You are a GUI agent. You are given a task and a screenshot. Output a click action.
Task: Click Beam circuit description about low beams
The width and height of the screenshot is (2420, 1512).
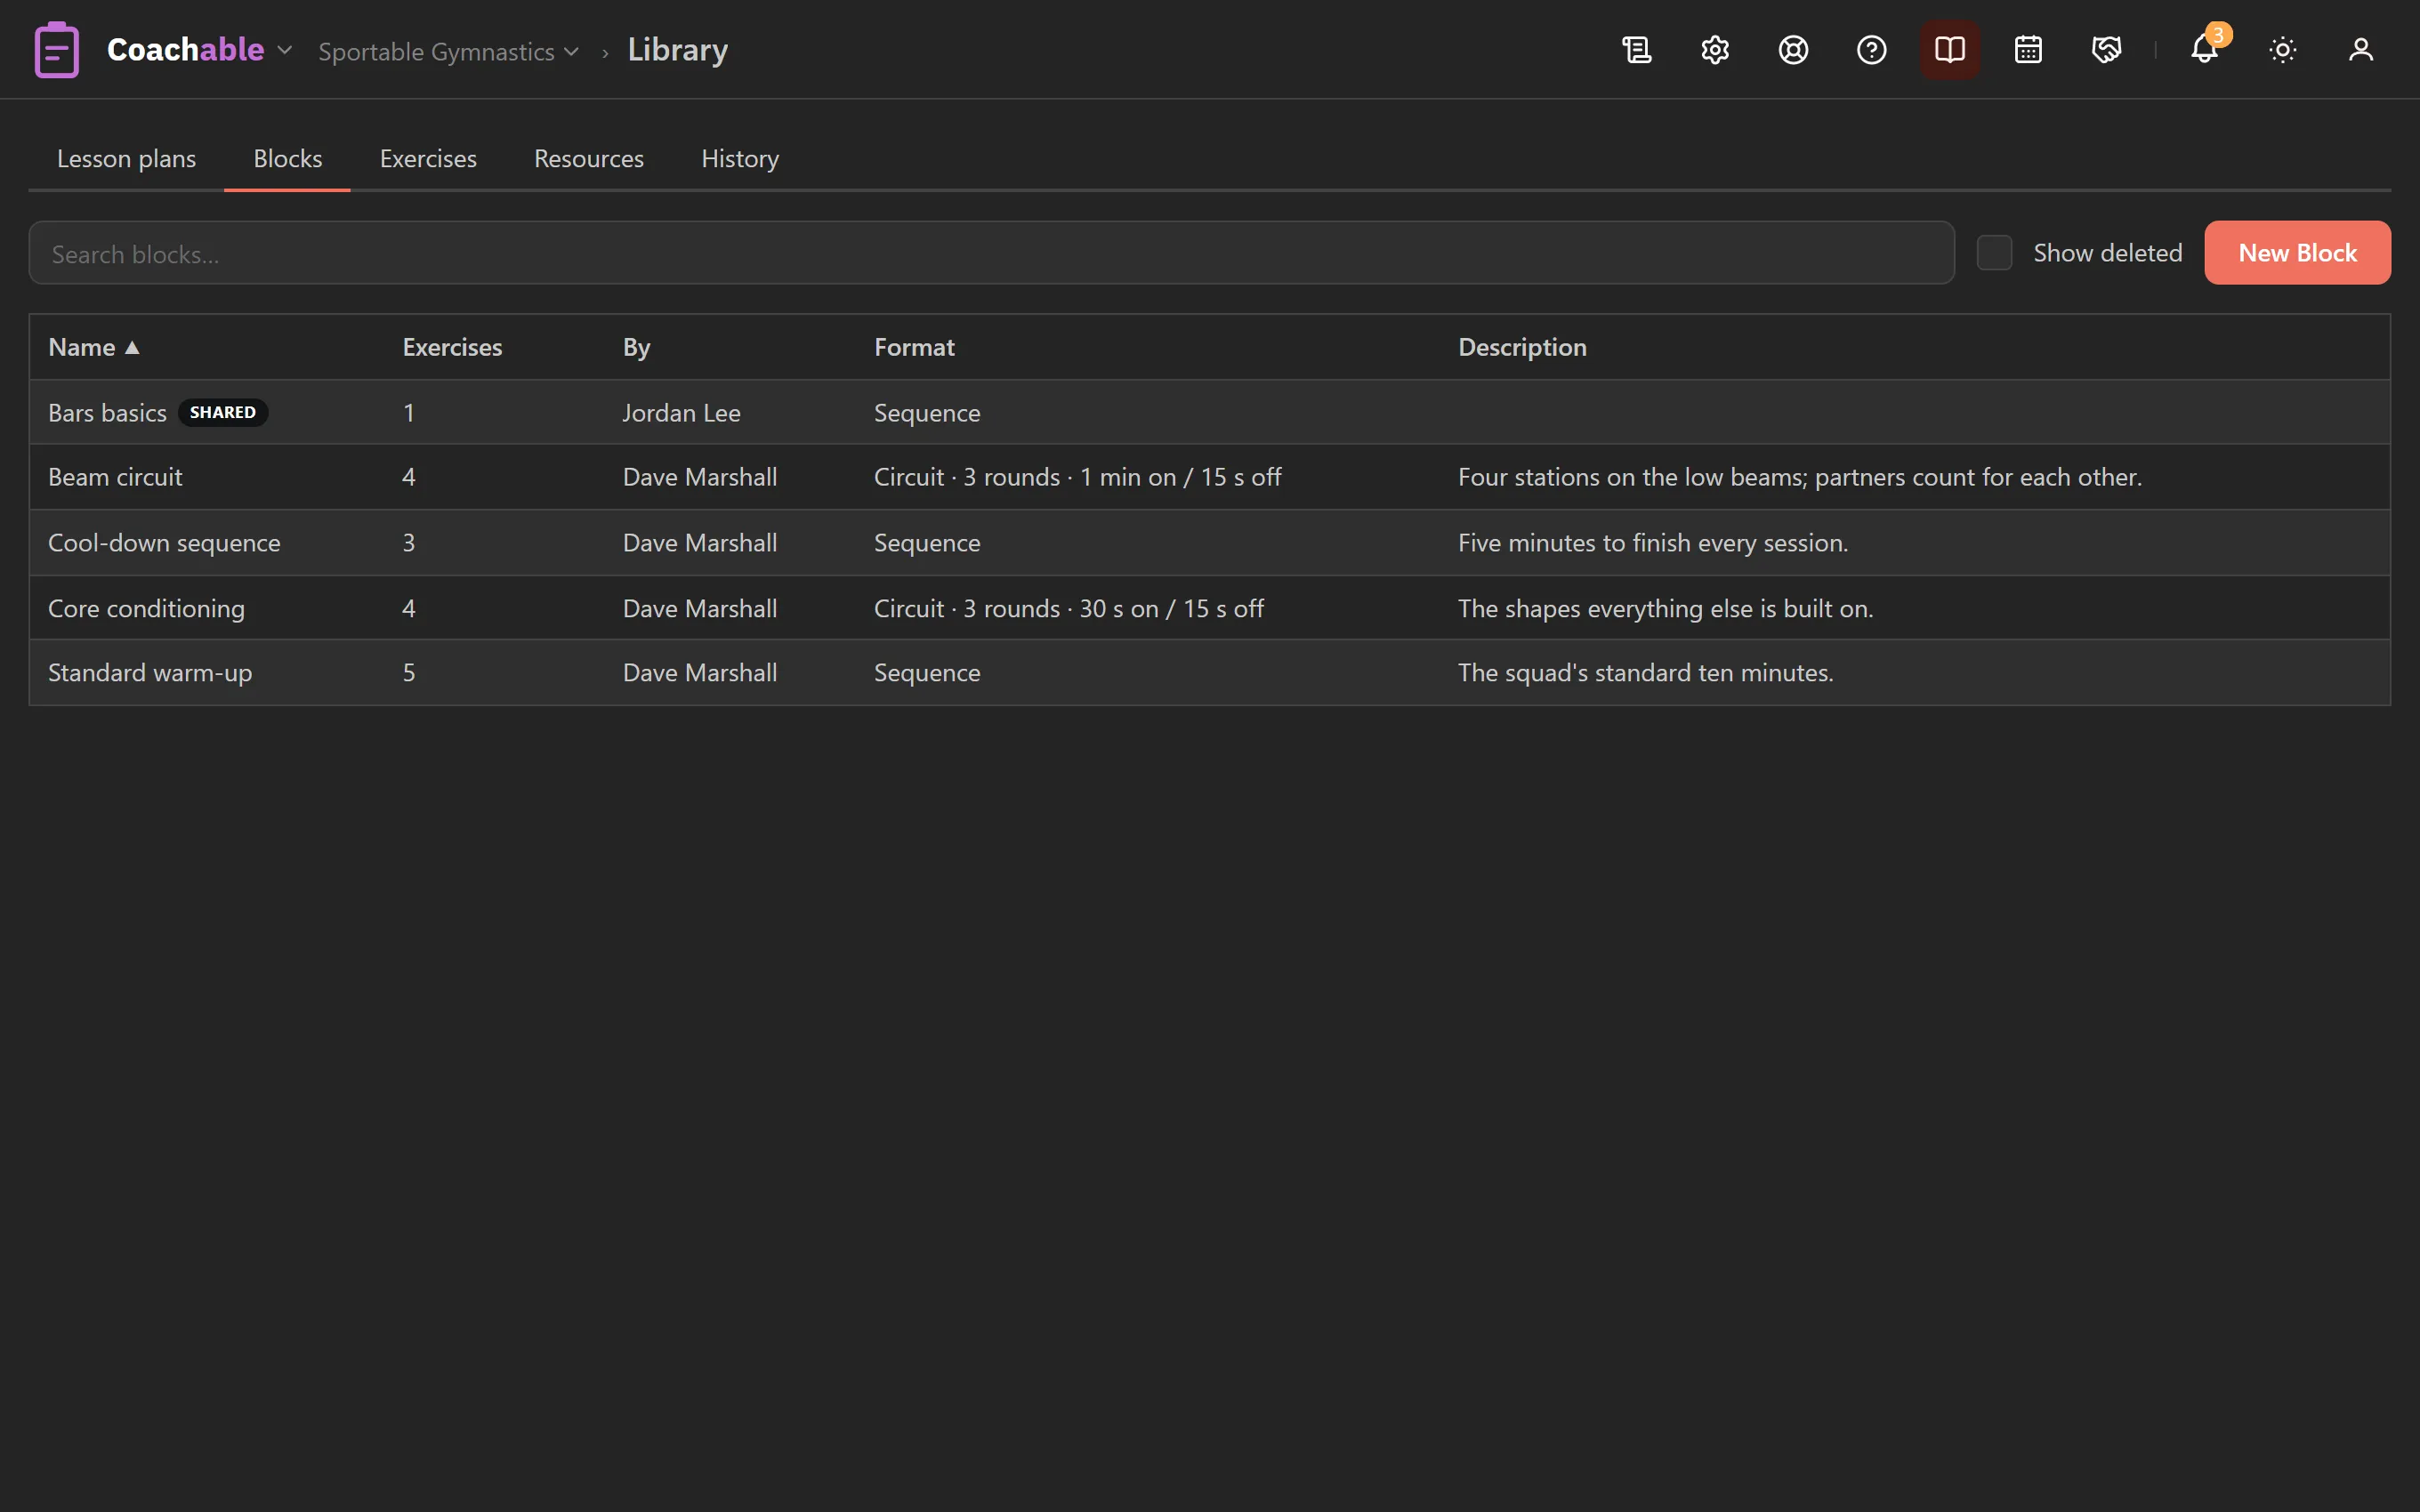pos(1799,477)
